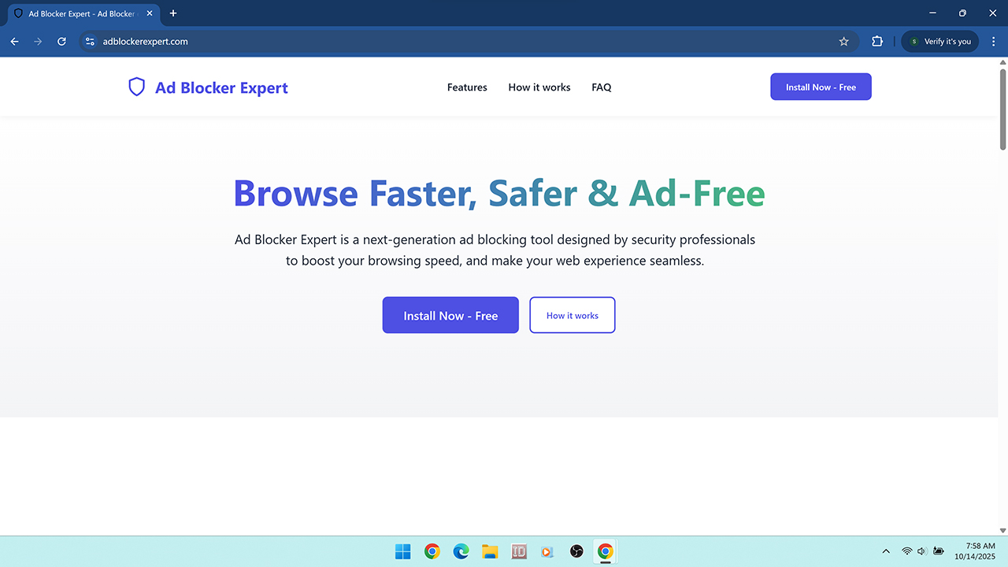Go back using the browser back arrow
Image resolution: width=1008 pixels, height=567 pixels.
click(x=14, y=42)
